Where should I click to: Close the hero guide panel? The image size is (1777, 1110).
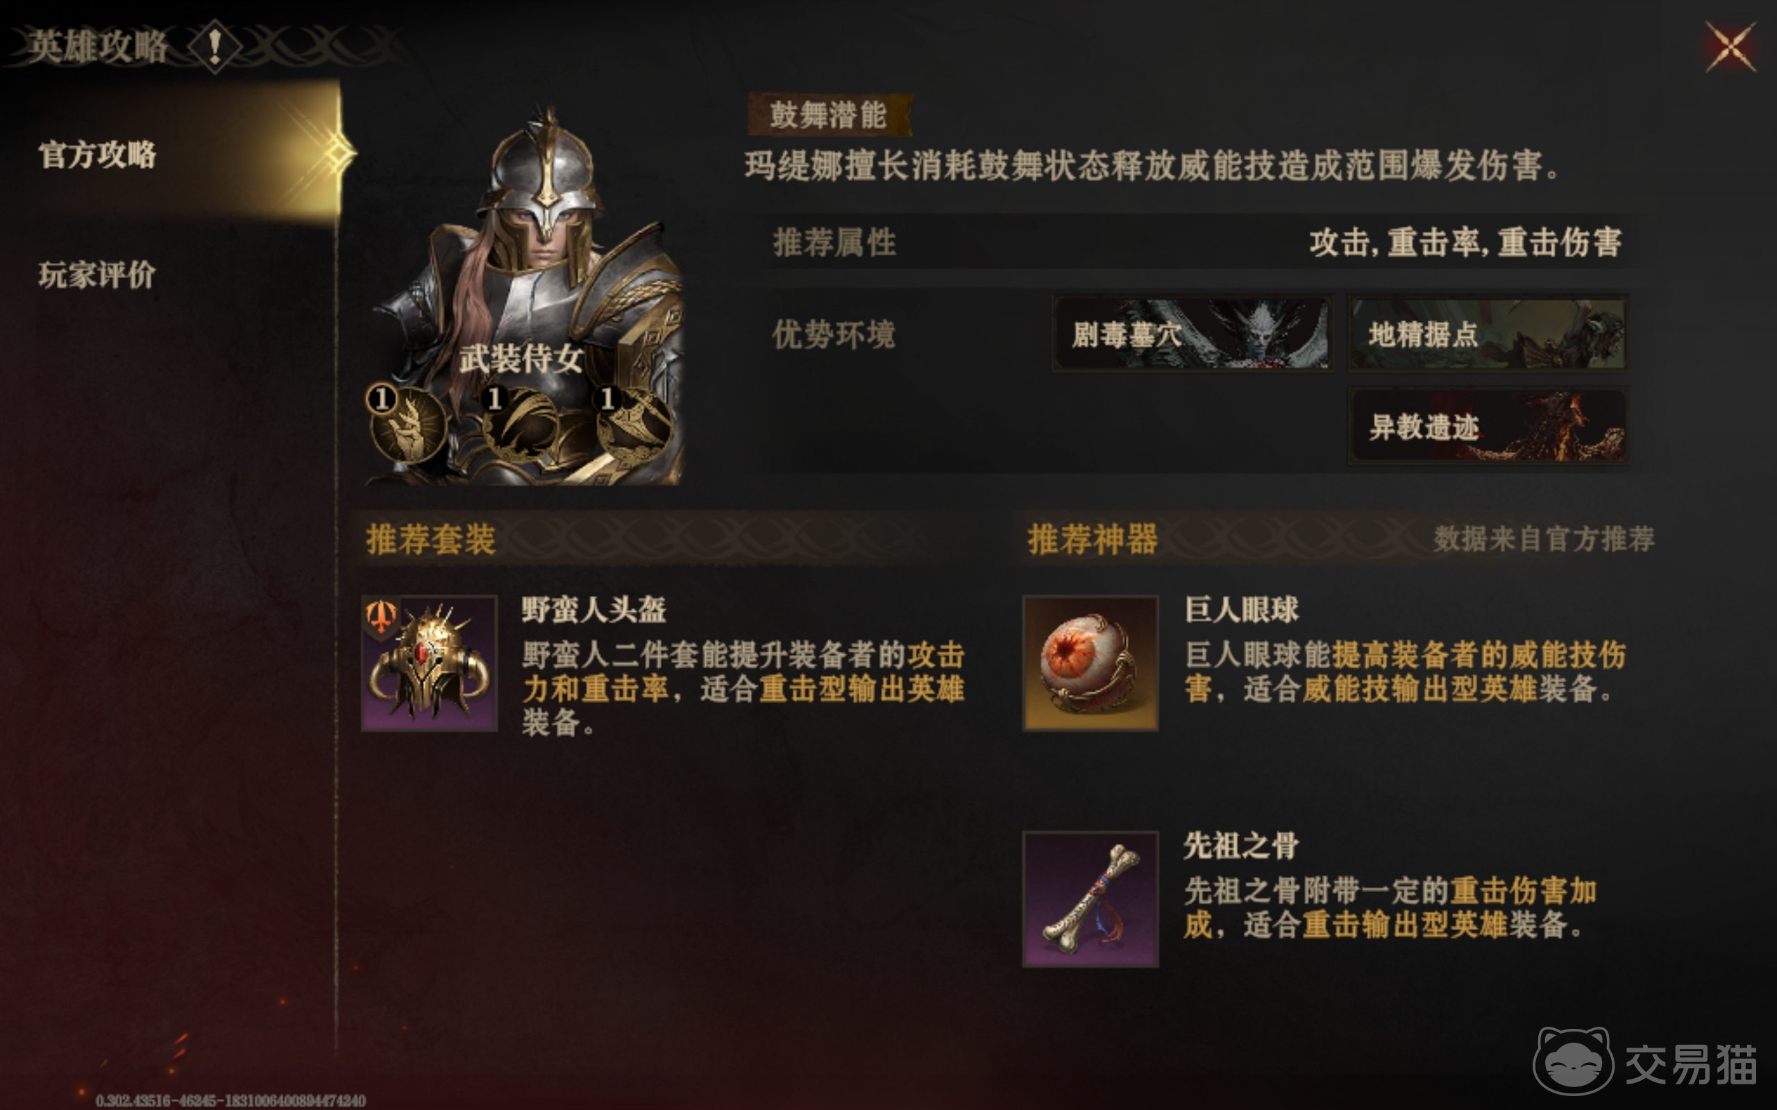pos(1730,47)
